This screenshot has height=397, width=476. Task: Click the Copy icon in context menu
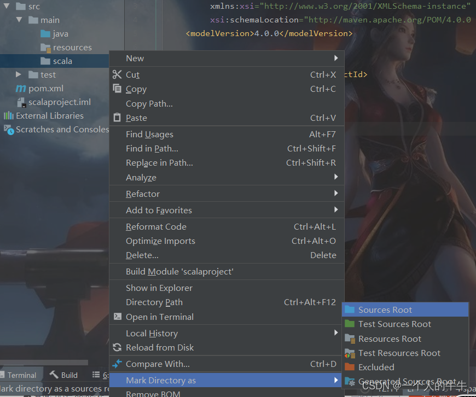pyautogui.click(x=117, y=89)
